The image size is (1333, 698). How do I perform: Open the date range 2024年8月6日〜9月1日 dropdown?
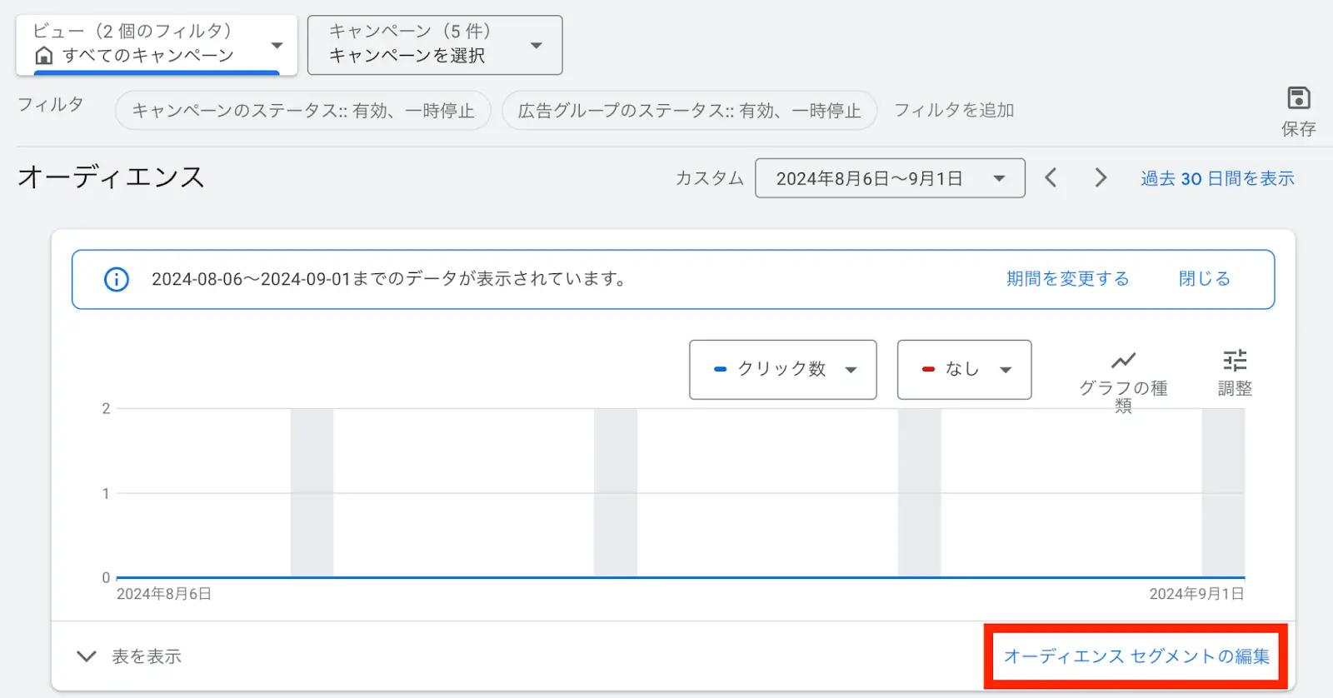tap(890, 178)
